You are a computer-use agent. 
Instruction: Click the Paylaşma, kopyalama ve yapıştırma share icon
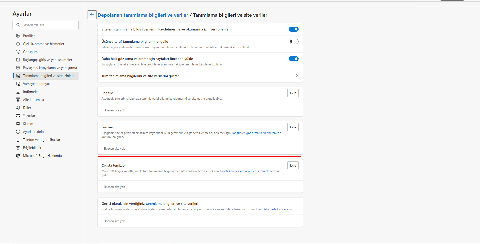(18, 68)
